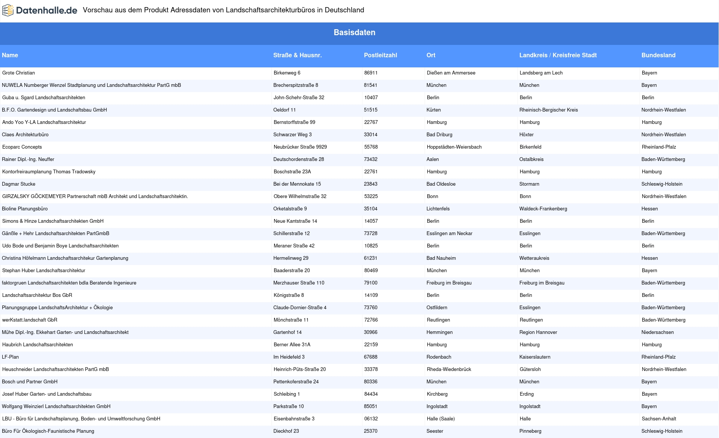Select the Straße & Hausnr. column header
This screenshot has height=438, width=719.
pyautogui.click(x=297, y=55)
